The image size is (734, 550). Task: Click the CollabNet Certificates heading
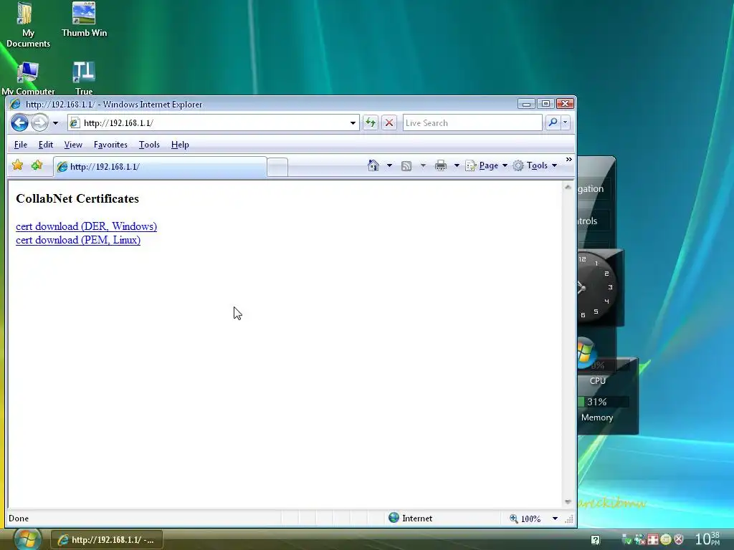pos(77,199)
